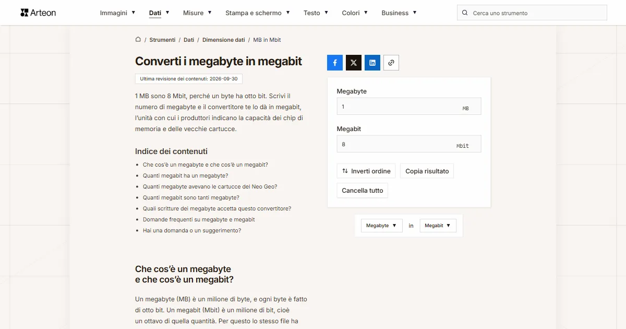Click the 'Indice dei contenuti' heading
This screenshot has height=329, width=626.
coord(171,151)
